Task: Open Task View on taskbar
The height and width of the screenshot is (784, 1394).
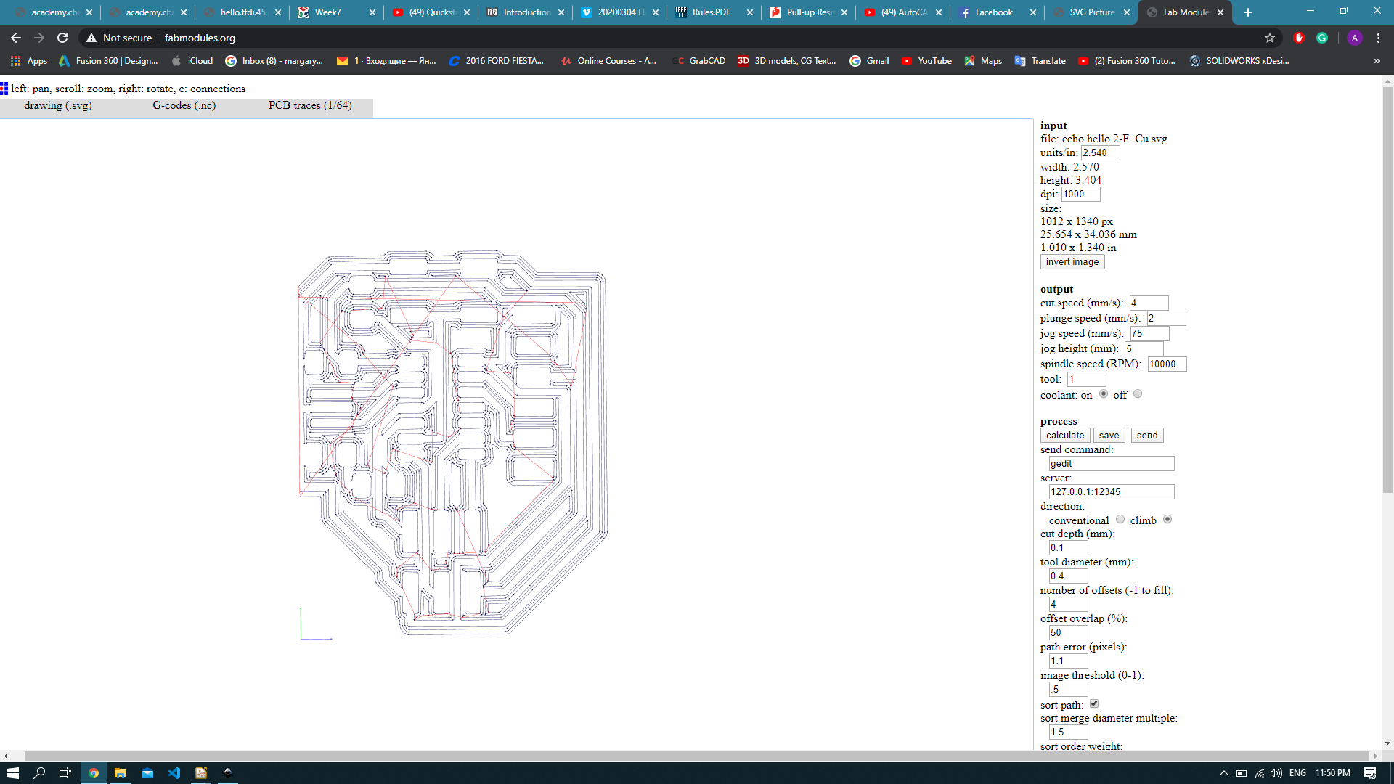Action: click(65, 773)
